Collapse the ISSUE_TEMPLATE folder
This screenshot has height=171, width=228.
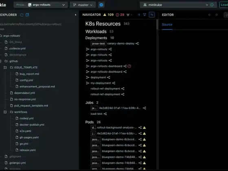pos(5,68)
